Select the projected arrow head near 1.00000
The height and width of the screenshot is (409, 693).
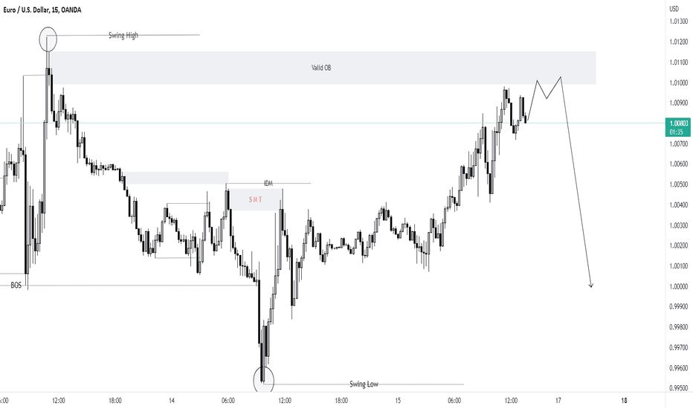[591, 286]
